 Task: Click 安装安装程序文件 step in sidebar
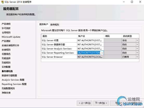10,45
